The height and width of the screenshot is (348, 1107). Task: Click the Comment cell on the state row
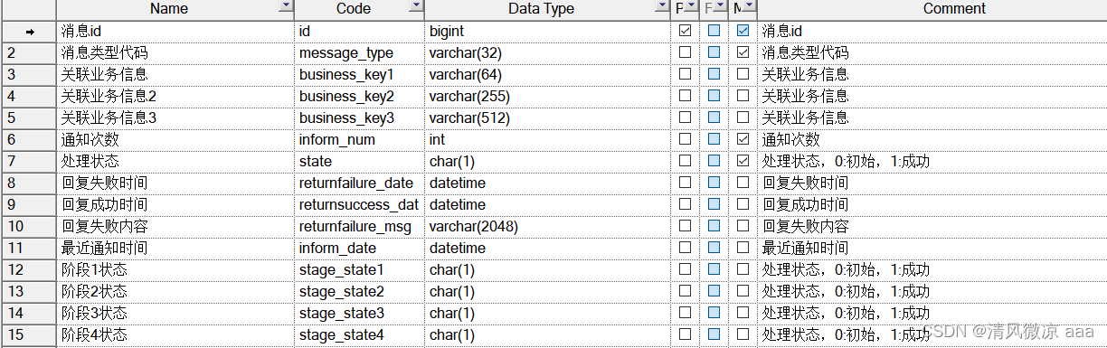(x=932, y=161)
